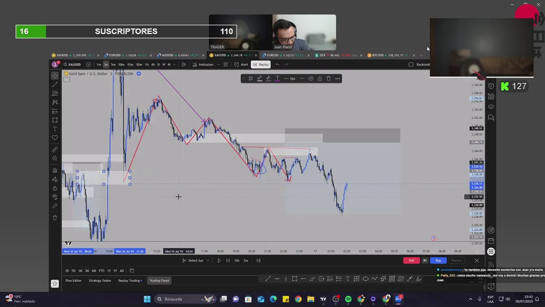Set the date range to 1D
Screen dimensions: 545x307
pos(67,271)
